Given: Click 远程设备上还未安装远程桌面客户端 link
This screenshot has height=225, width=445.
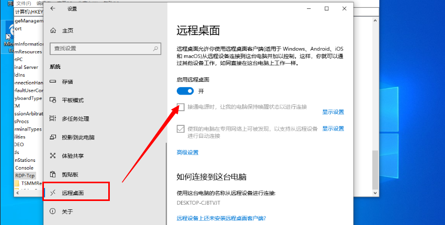Looking at the screenshot, I should pyautogui.click(x=224, y=218).
